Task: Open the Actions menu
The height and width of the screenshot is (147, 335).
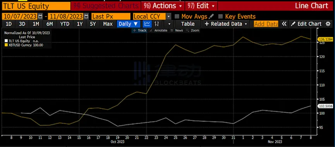Action: tap(163, 6)
